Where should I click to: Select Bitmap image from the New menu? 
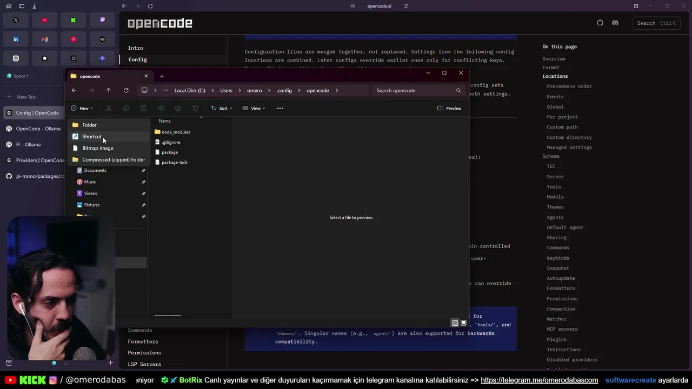[x=108, y=148]
